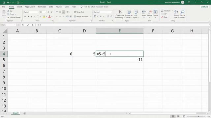Viewport: 211px width, 118px height.
Task: Increase the indent level
Action: tap(71, 16)
